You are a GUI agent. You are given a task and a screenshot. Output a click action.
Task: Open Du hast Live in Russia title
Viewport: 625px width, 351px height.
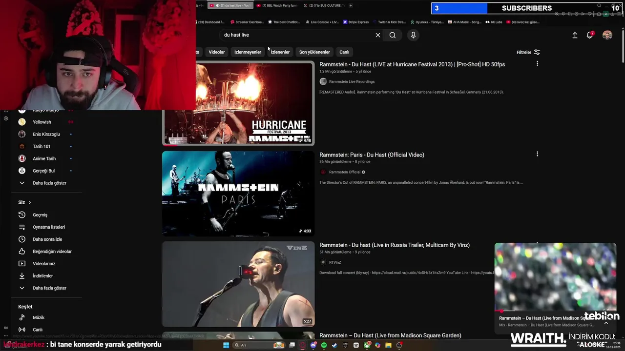pyautogui.click(x=395, y=245)
